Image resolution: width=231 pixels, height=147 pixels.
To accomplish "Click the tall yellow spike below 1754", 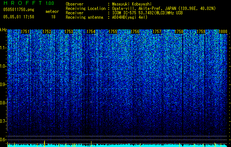I will coord(91,144).
